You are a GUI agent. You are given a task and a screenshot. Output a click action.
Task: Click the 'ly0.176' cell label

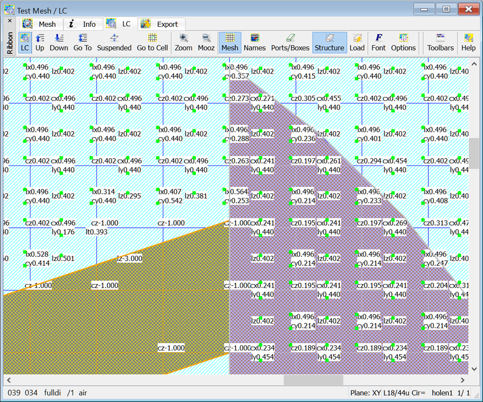(63, 232)
